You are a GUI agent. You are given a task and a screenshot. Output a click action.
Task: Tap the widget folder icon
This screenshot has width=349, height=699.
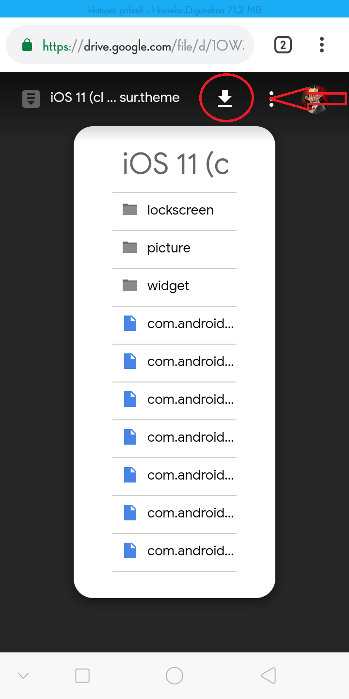click(130, 285)
